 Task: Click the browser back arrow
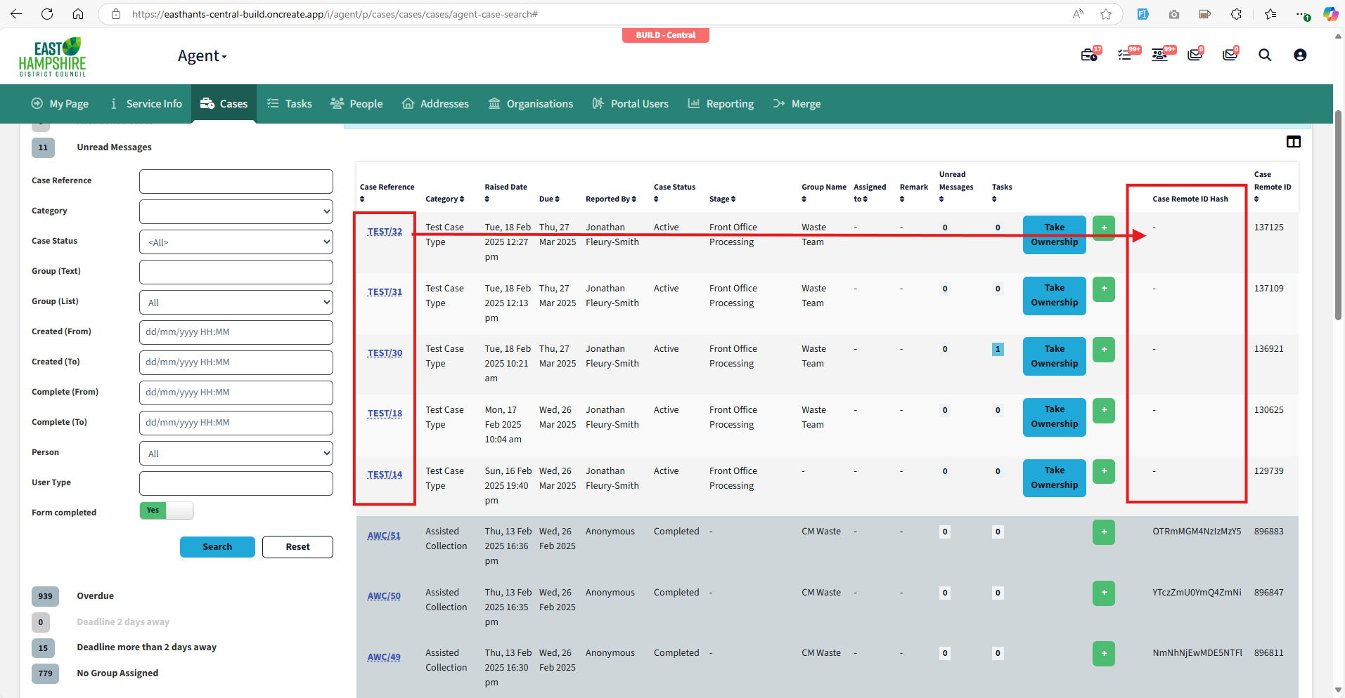tap(16, 14)
